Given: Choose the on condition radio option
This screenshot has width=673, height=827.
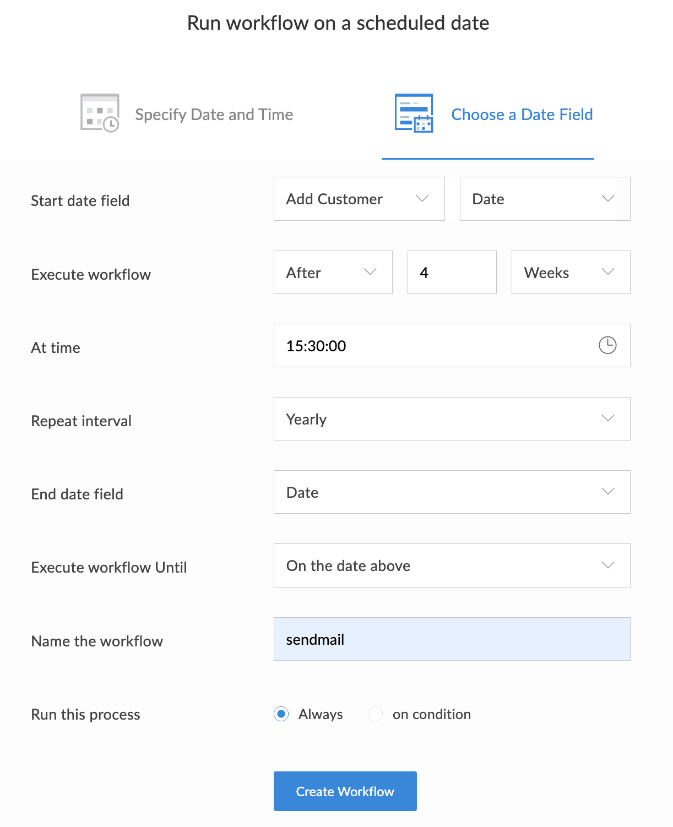Looking at the screenshot, I should coord(376,714).
